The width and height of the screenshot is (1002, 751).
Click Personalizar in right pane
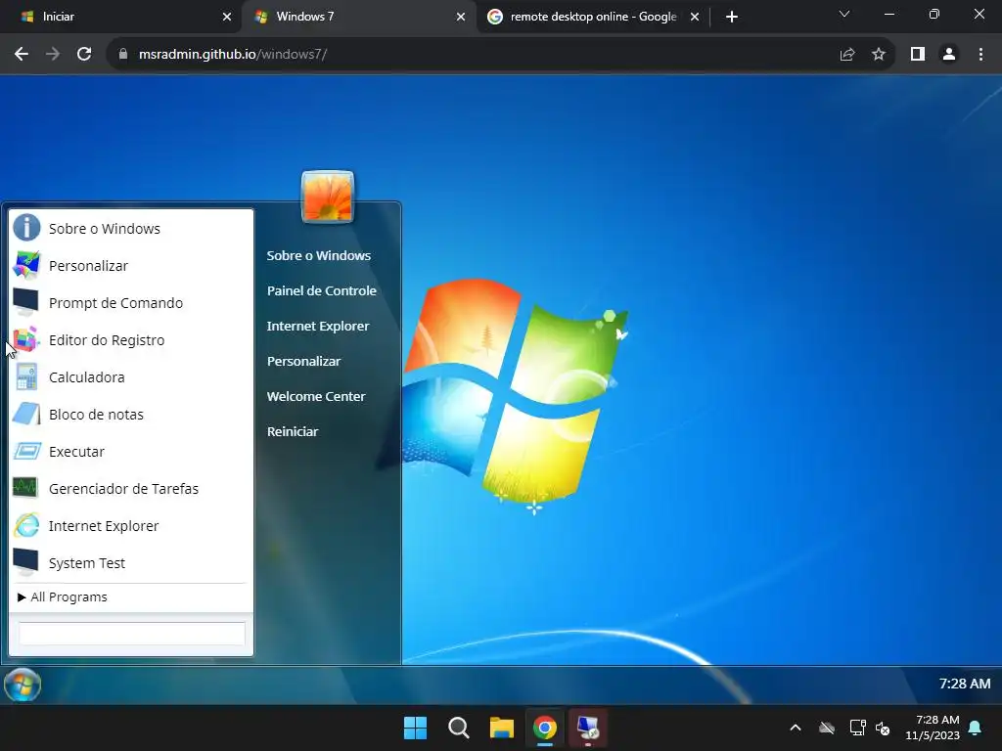[x=303, y=361]
